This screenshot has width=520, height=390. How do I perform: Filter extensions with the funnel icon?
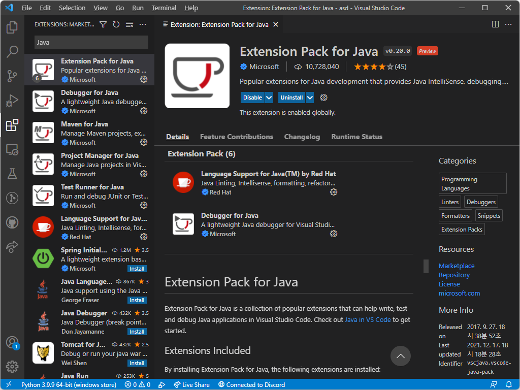(x=103, y=24)
